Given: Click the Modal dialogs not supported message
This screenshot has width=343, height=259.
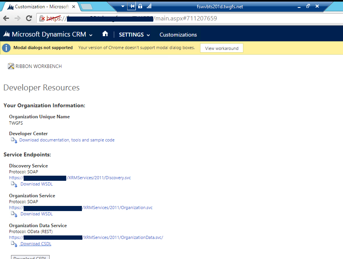Looking at the screenshot, I should coord(43,48).
